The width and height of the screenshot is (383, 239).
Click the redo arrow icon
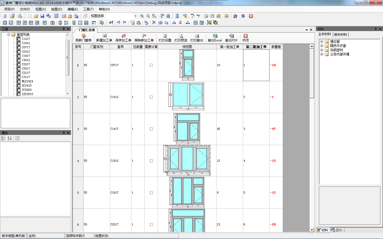124,23
